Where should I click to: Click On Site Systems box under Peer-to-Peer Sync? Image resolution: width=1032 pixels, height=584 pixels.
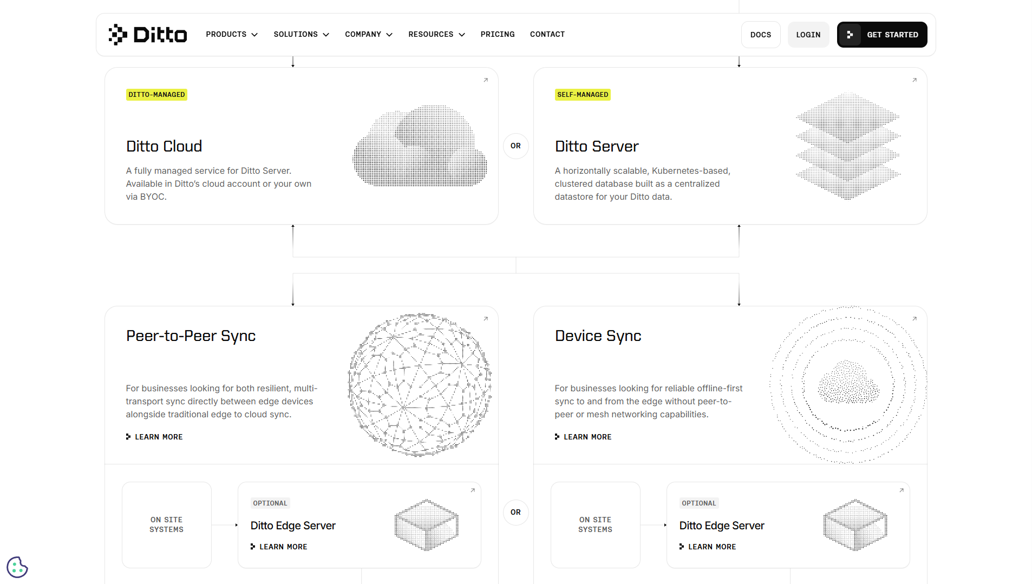(x=167, y=524)
